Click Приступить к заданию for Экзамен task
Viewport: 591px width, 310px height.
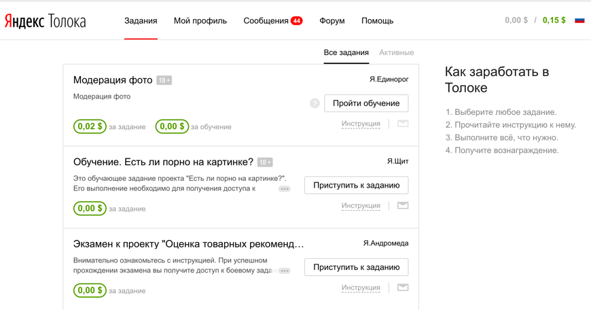pyautogui.click(x=356, y=267)
